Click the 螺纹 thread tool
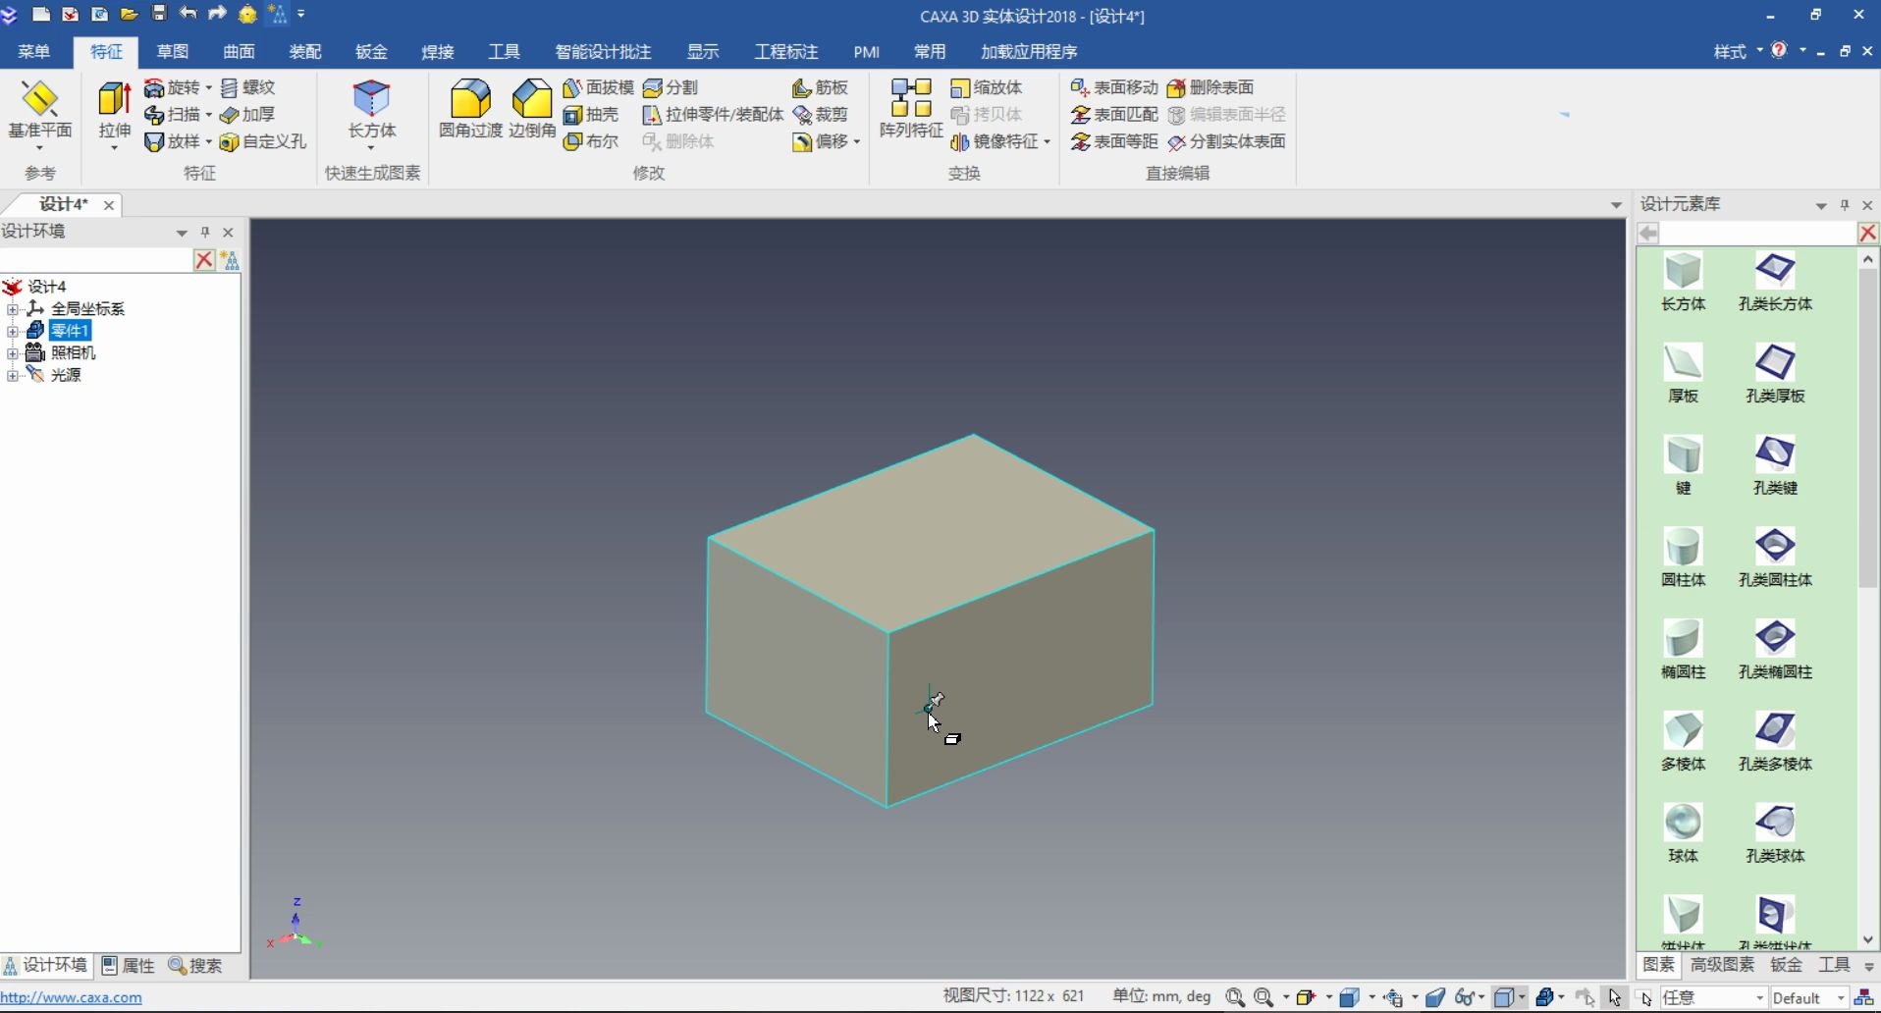The image size is (1881, 1013). pos(247,87)
